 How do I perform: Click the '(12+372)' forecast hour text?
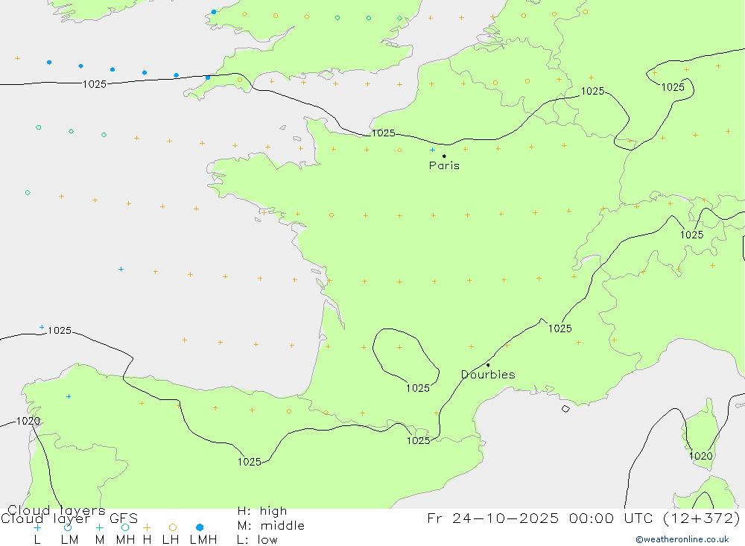tap(702, 518)
